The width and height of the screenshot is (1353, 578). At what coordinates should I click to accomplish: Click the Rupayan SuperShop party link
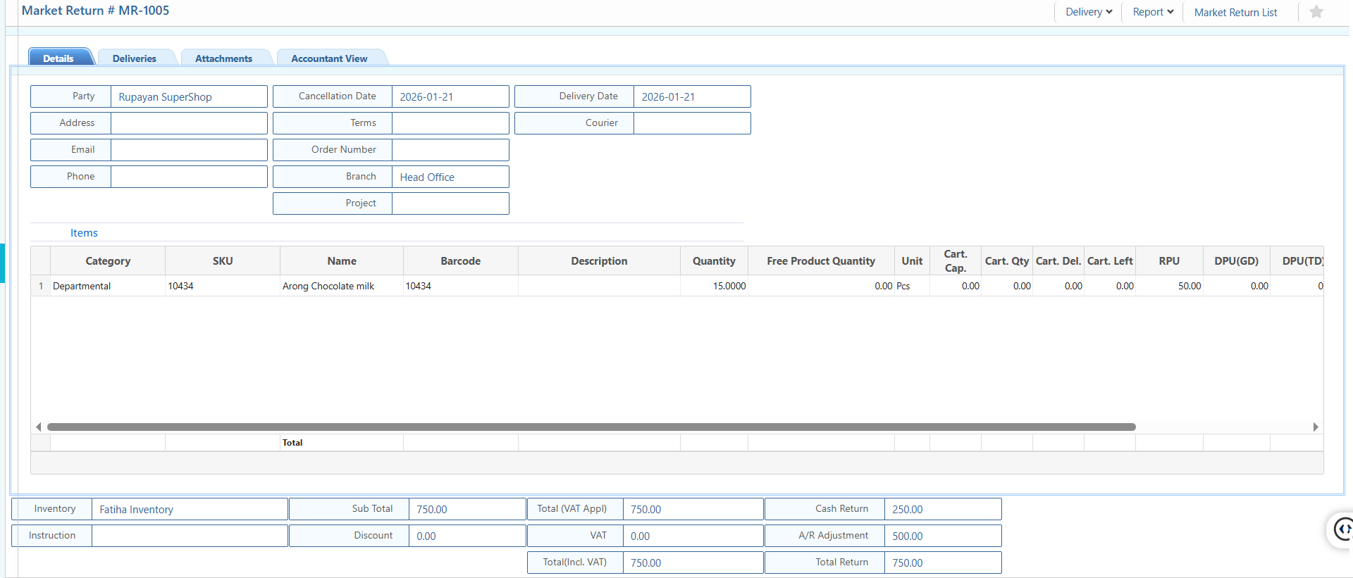165,97
